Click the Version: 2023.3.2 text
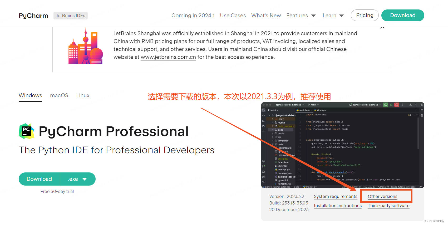448x225 pixels. tap(287, 196)
